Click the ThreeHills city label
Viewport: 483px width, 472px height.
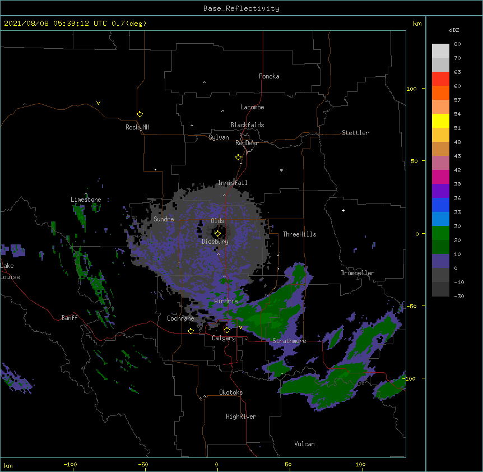[x=299, y=234]
